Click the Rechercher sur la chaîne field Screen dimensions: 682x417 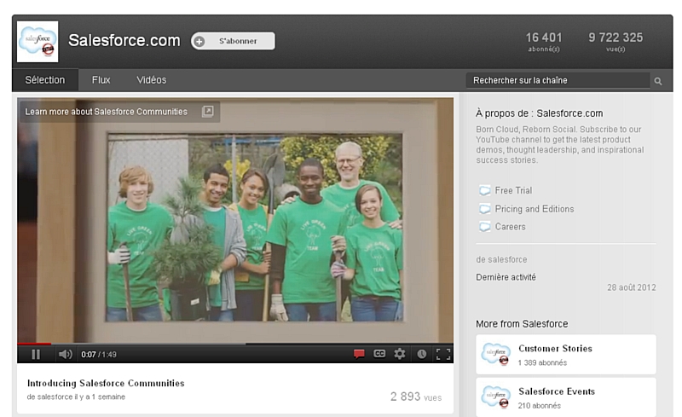[558, 80]
